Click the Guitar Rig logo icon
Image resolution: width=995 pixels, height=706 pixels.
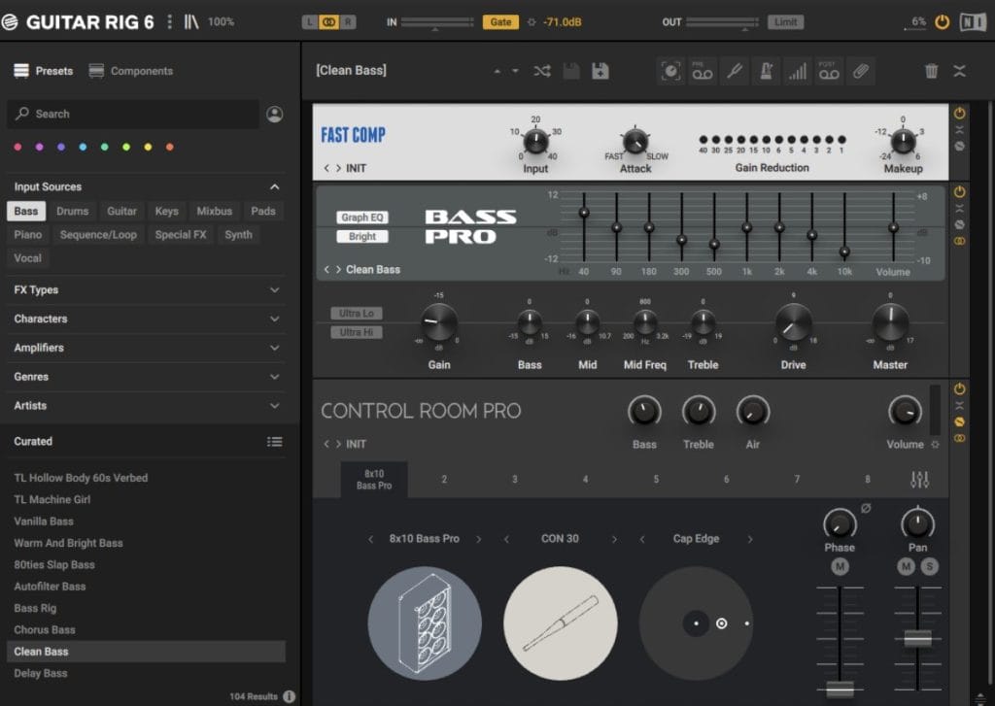tap(10, 22)
